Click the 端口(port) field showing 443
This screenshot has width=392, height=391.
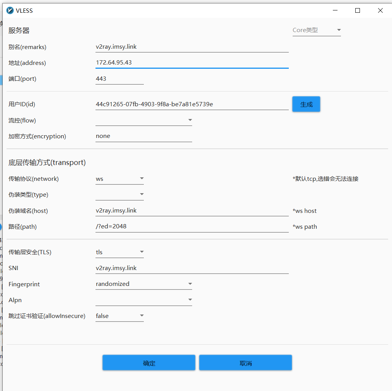119,79
